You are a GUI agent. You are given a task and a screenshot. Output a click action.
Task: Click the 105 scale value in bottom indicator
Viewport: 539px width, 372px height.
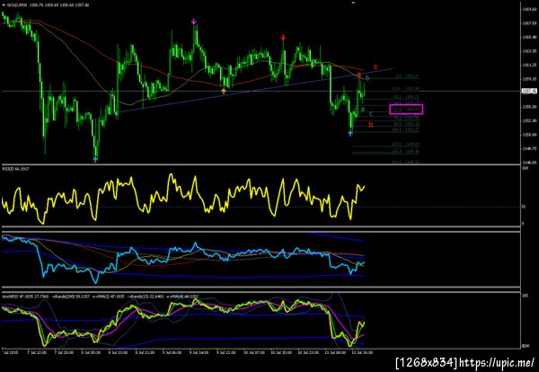click(525, 297)
